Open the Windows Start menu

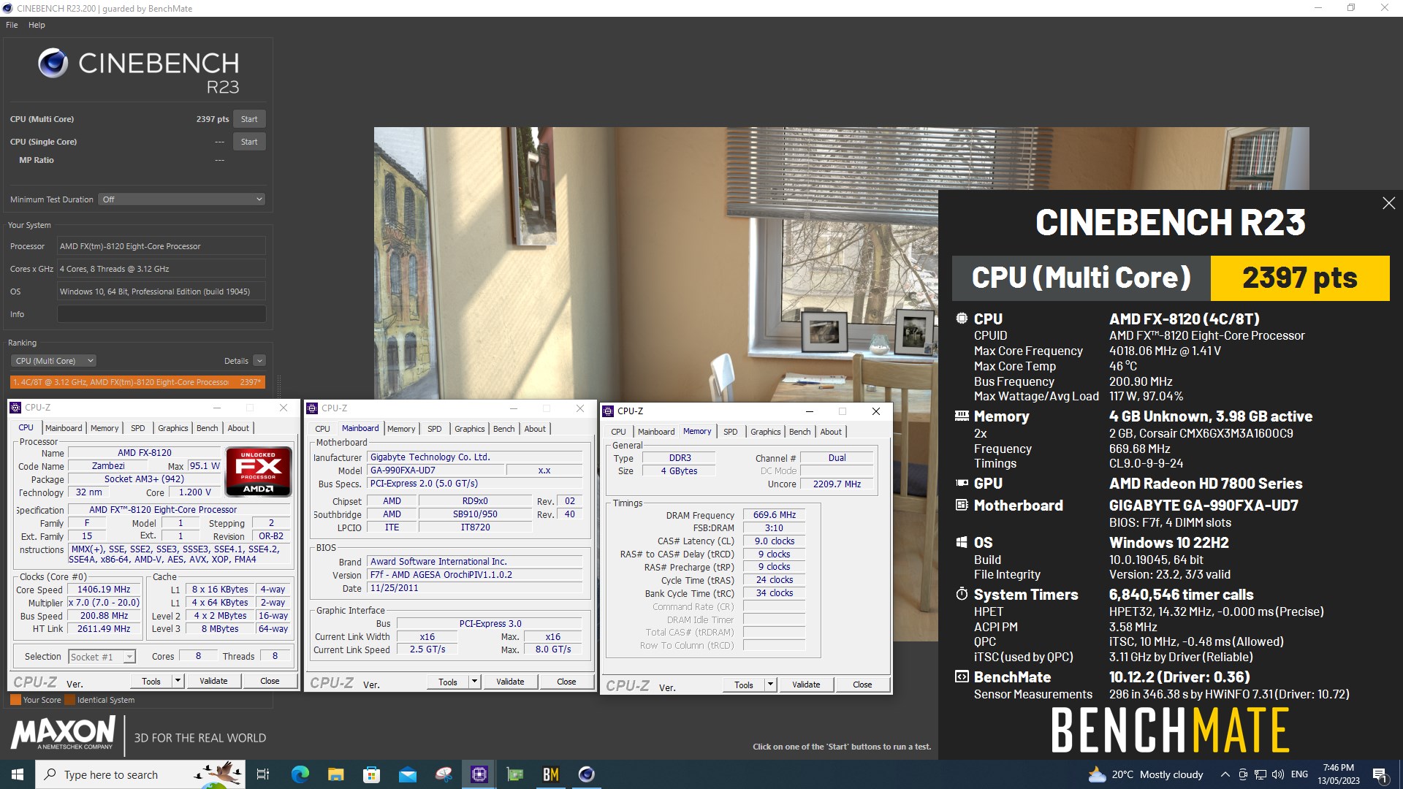tap(18, 774)
